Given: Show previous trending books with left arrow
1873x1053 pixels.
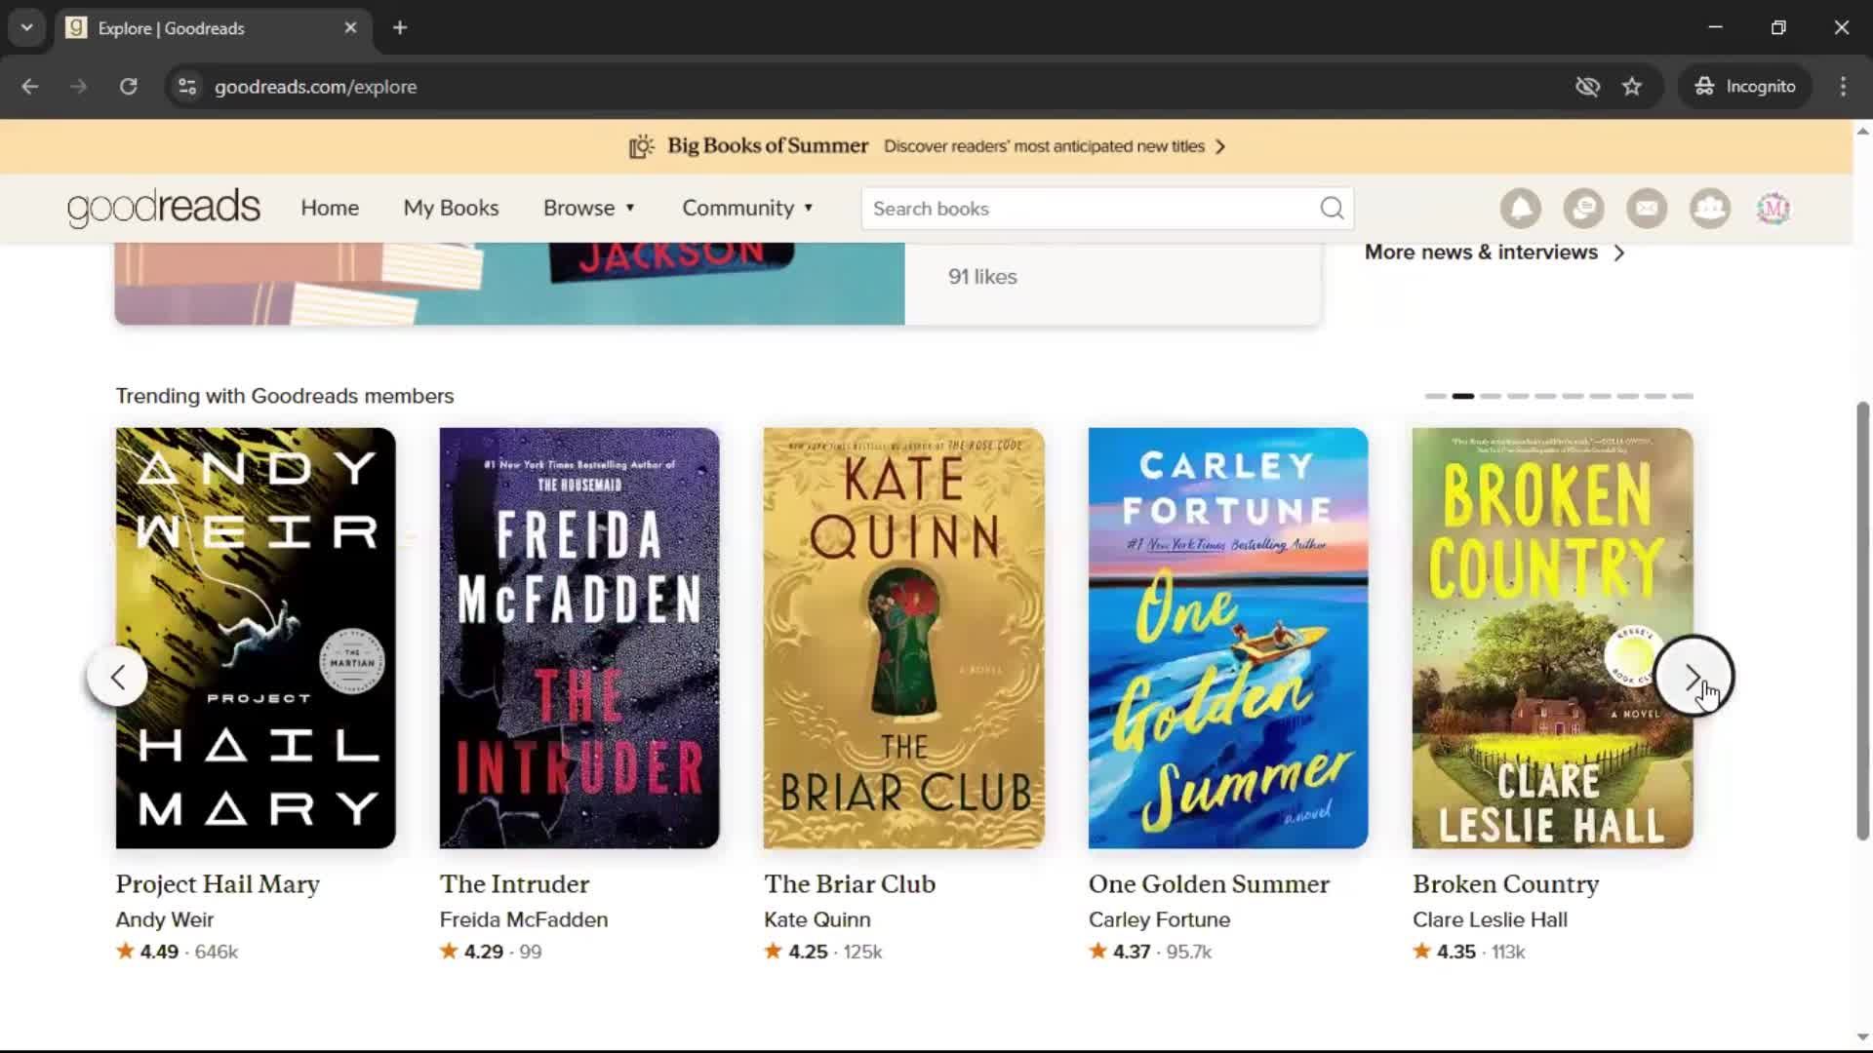Looking at the screenshot, I should click(x=117, y=677).
